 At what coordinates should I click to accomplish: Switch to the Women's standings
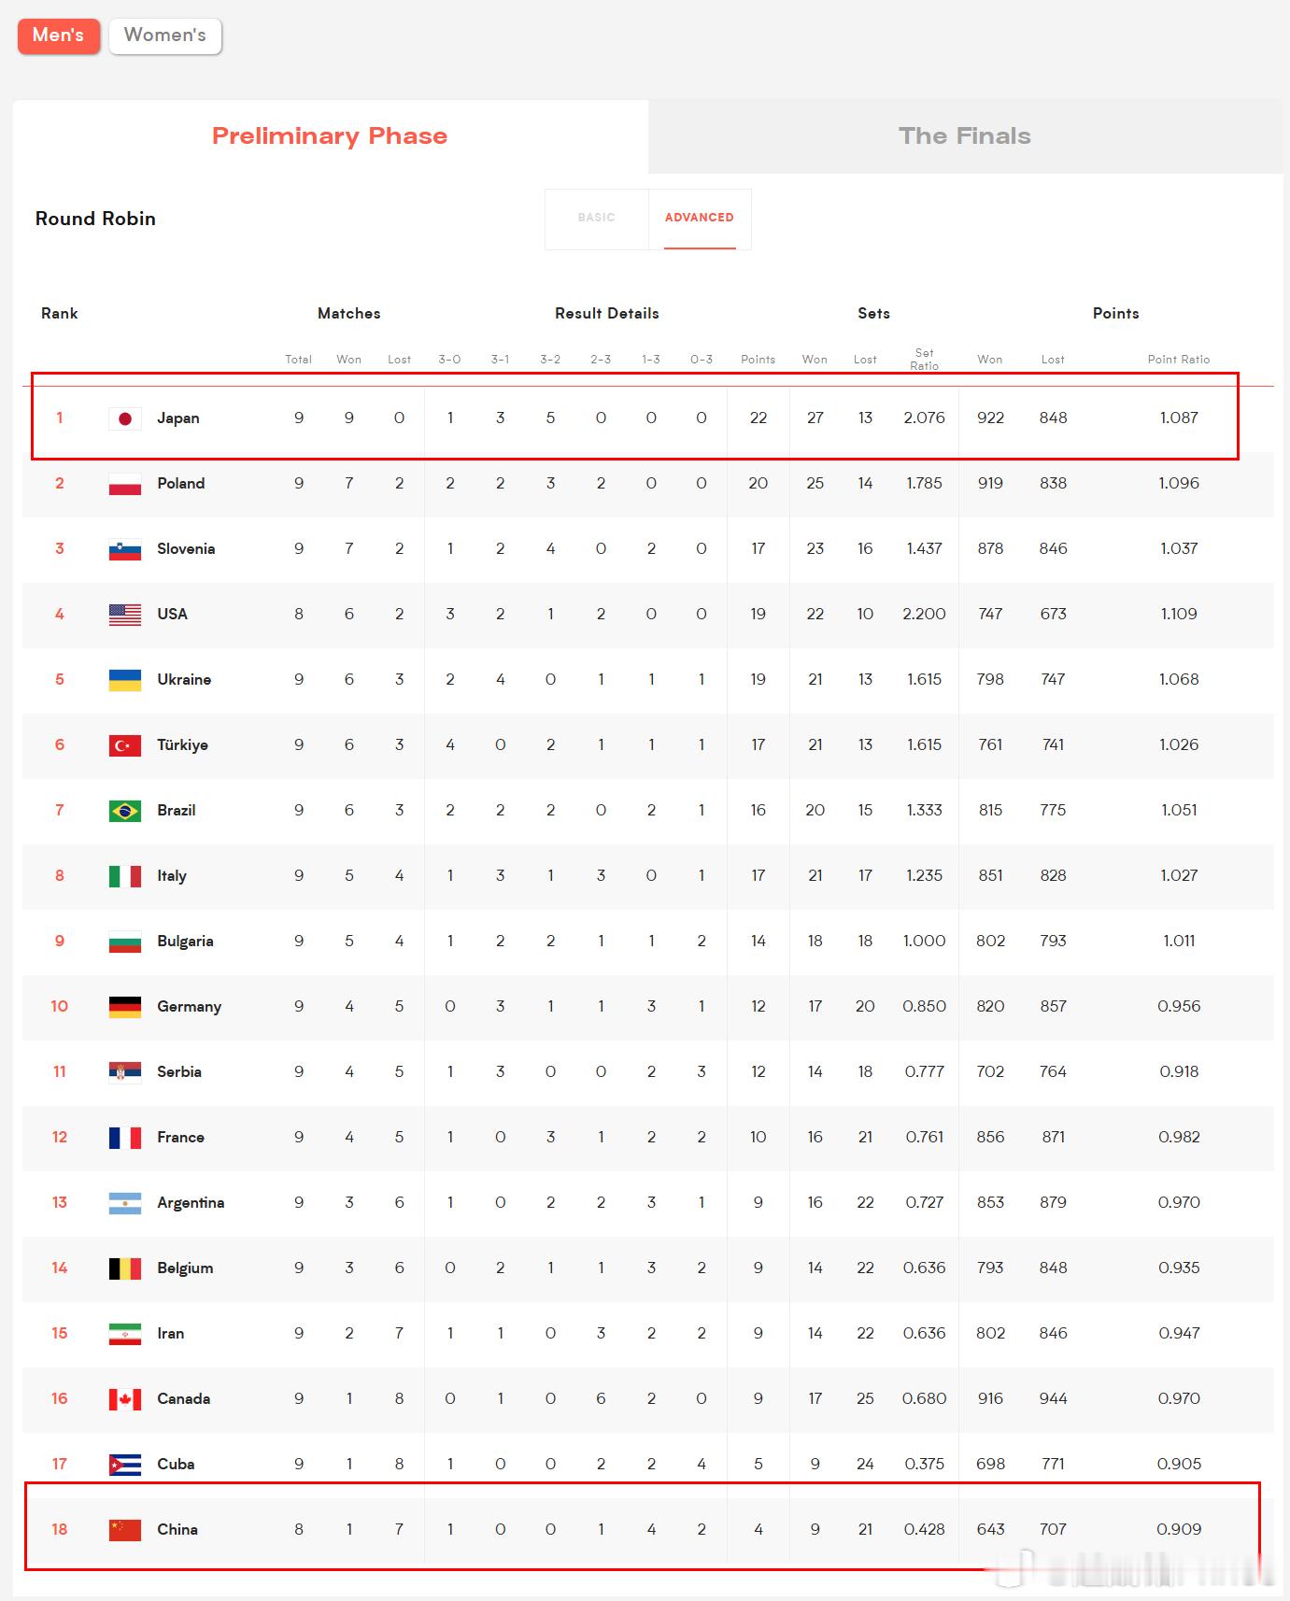pos(165,35)
